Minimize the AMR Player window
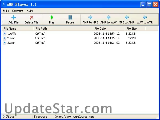The width and height of the screenshot is (160, 120). coord(143,5)
